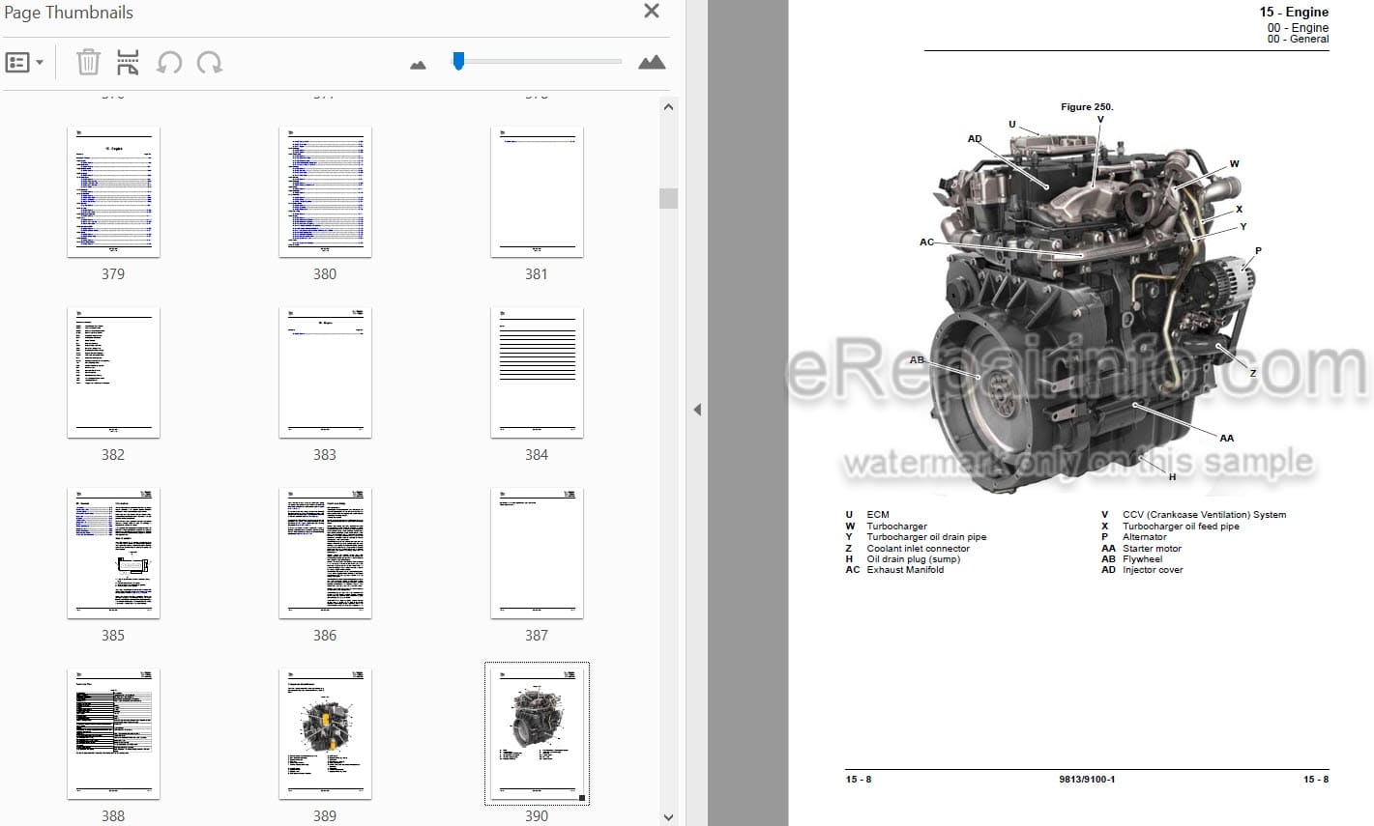Viewport: 1374px width, 826px height.
Task: Delete selected page with trash icon
Action: click(x=88, y=63)
